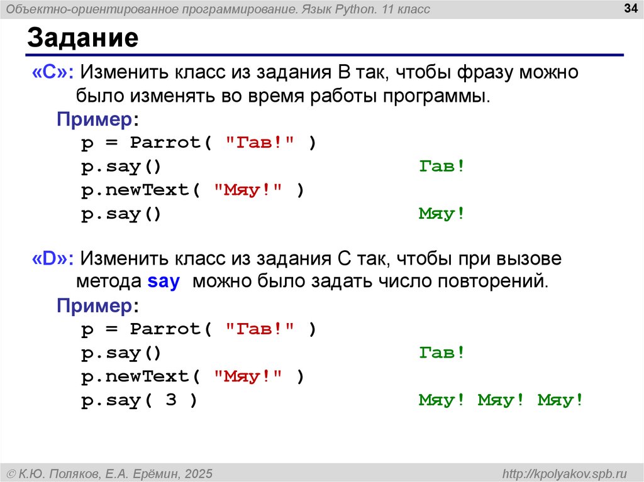Click the bold blue "say" method name
The image size is (644, 482).
(x=164, y=282)
